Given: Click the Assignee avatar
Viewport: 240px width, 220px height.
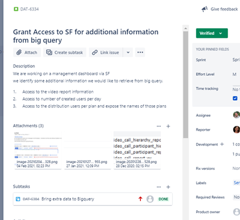Looking at the screenshot, I should [x=236, y=115].
